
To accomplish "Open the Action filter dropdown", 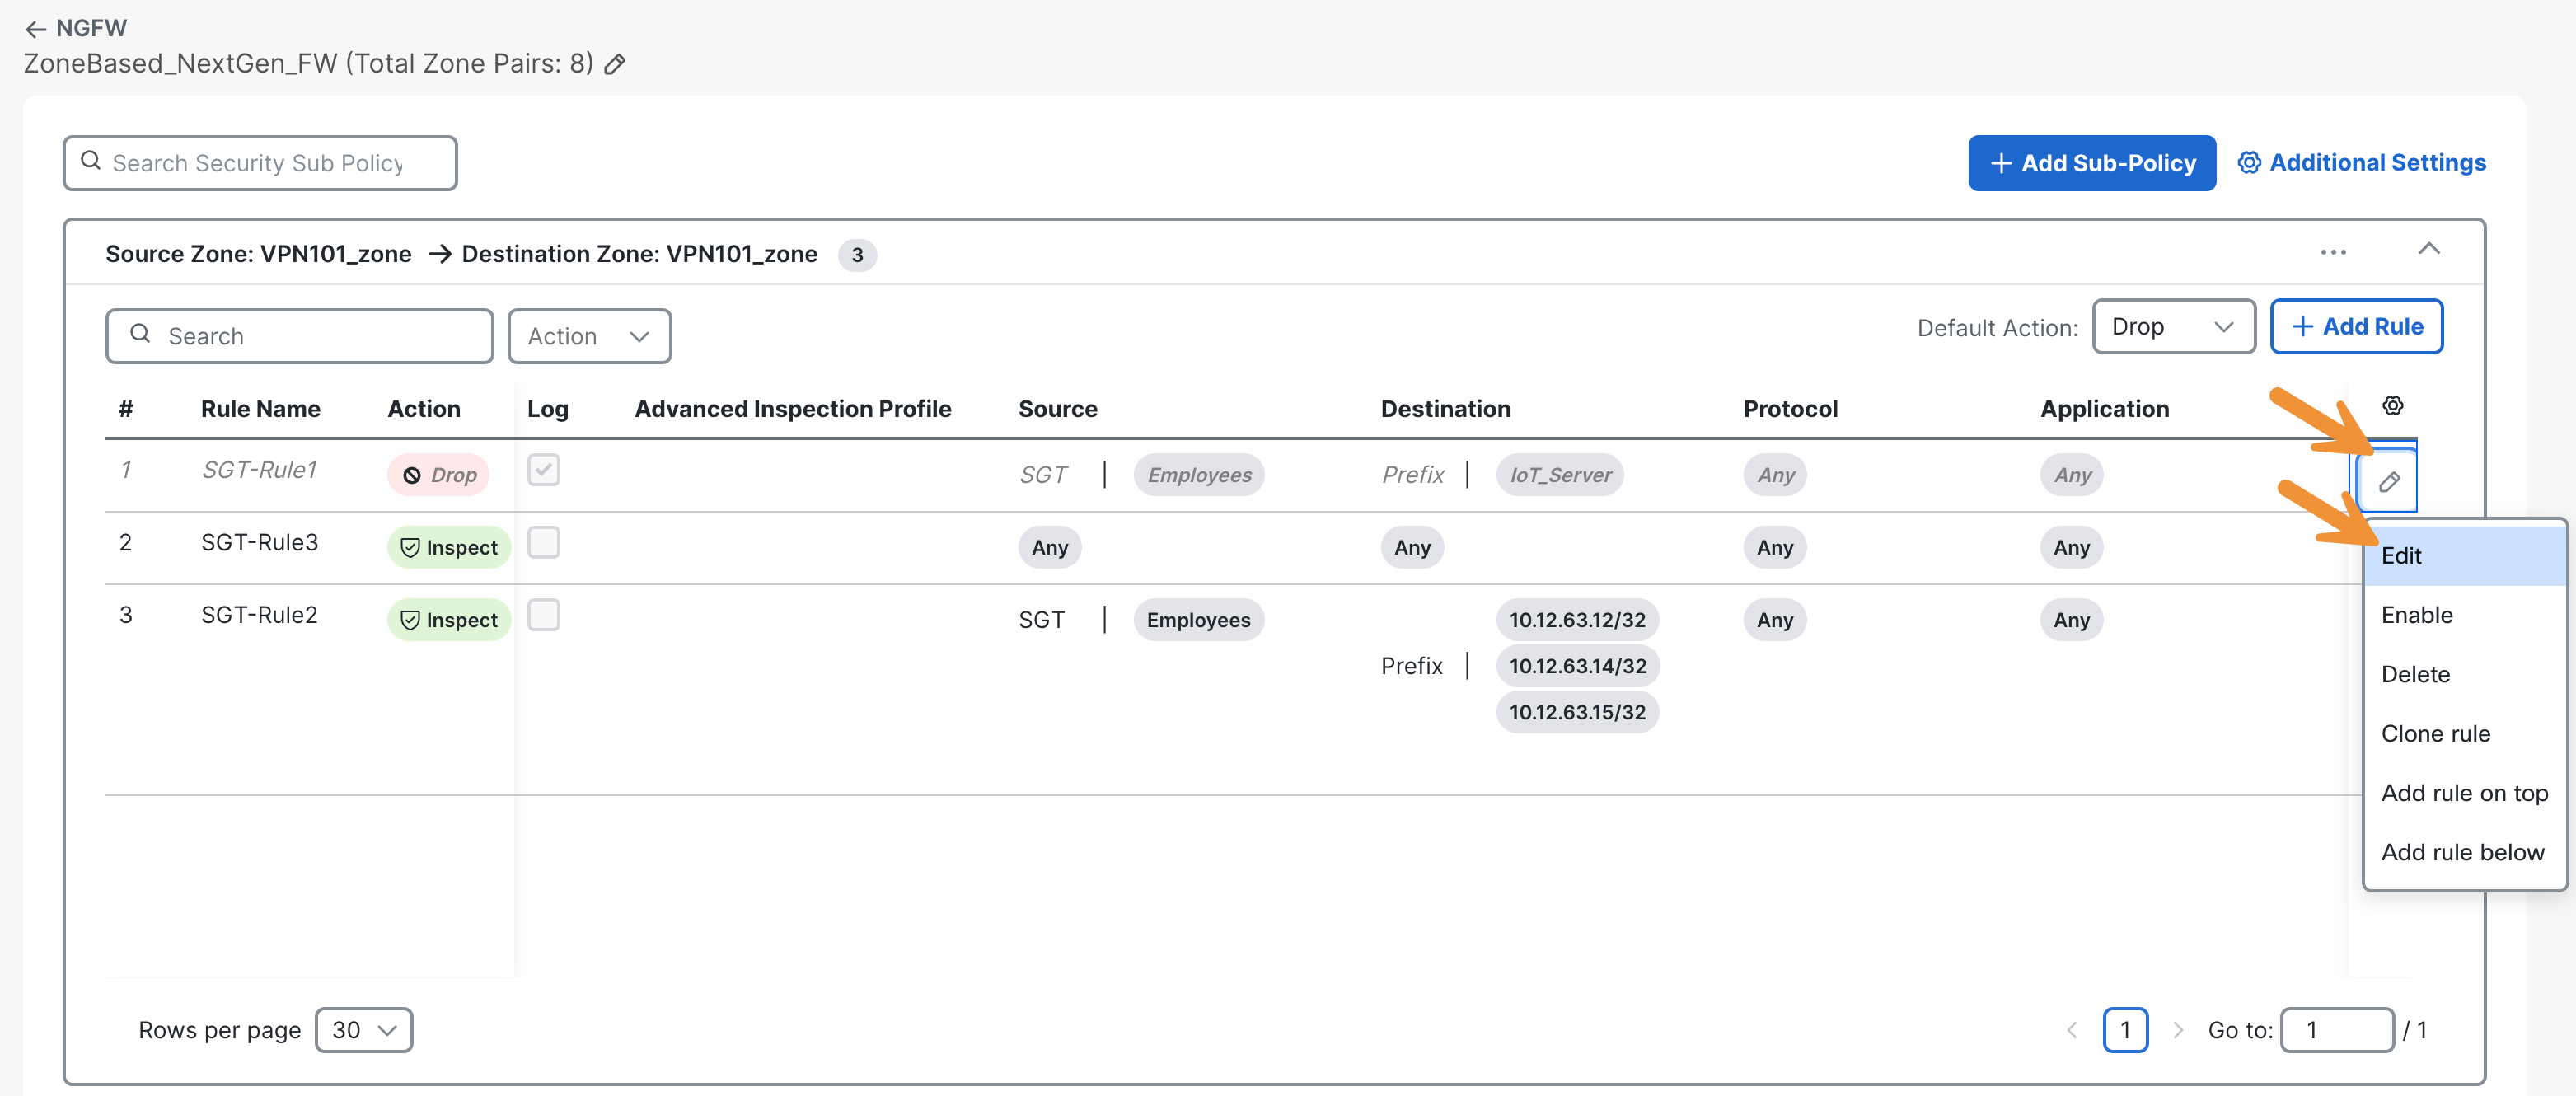I will [589, 336].
